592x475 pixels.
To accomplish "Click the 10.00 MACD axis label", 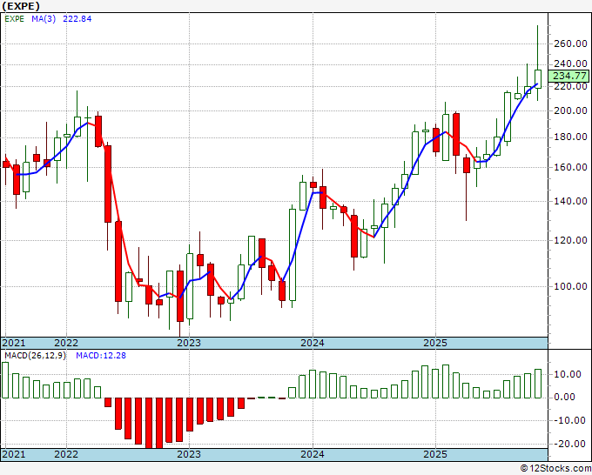I will pyautogui.click(x=567, y=374).
